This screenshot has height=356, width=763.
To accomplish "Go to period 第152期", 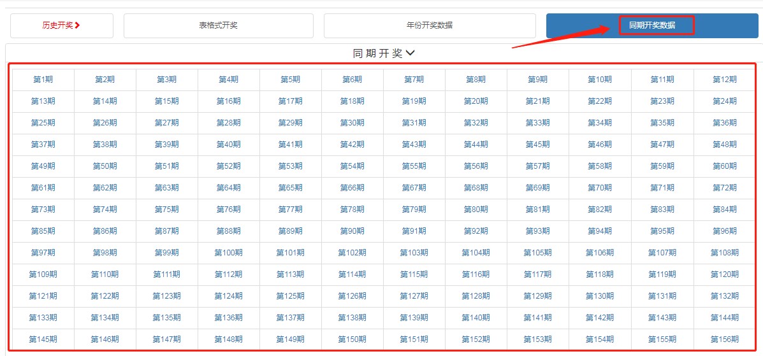I will [476, 339].
